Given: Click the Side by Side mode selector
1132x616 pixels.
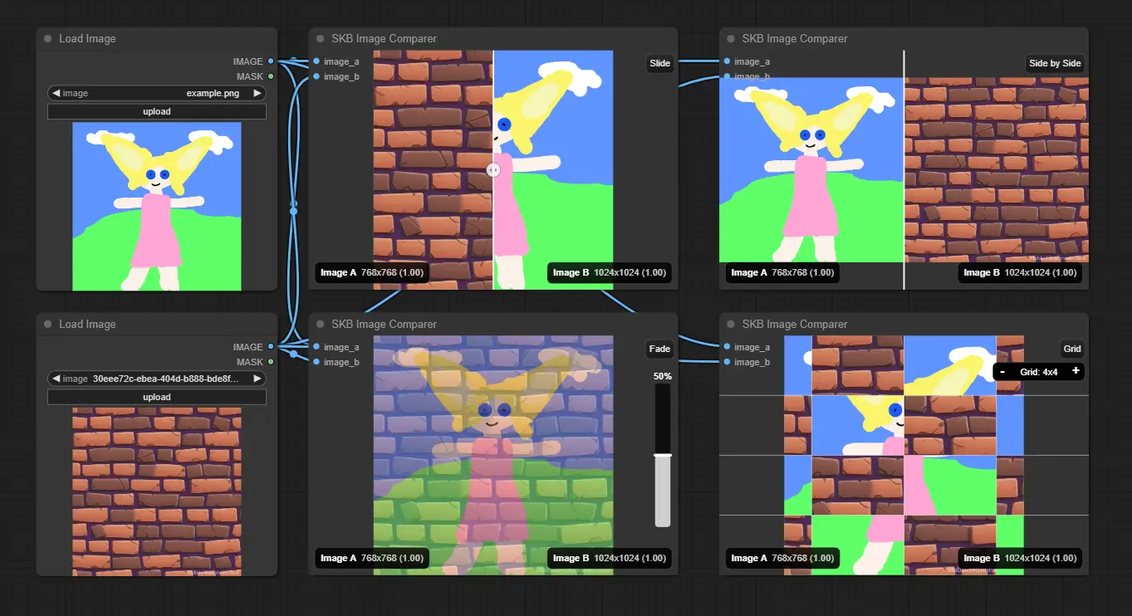Looking at the screenshot, I should pos(1055,64).
